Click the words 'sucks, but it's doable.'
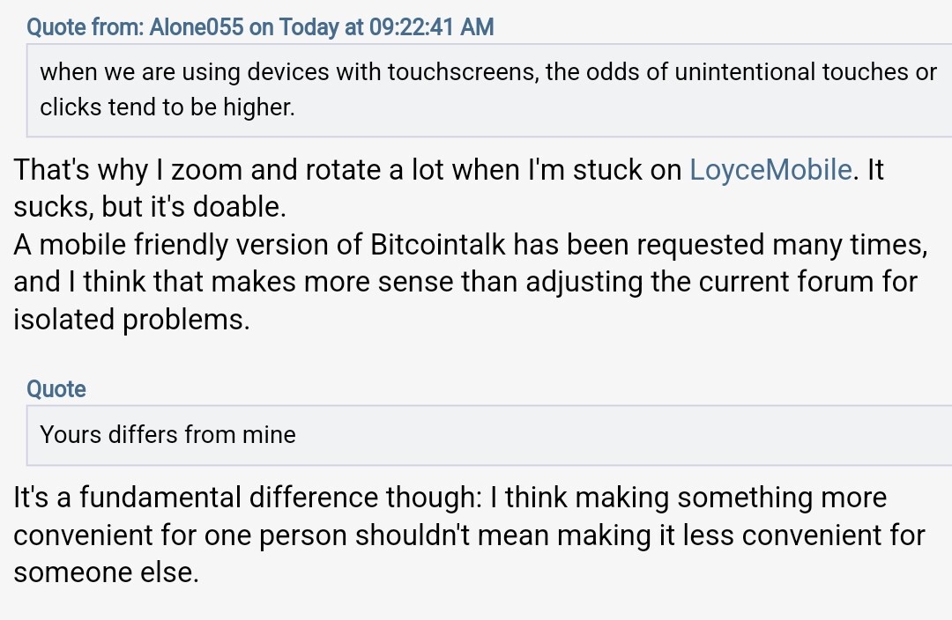The width and height of the screenshot is (952, 620). point(149,208)
